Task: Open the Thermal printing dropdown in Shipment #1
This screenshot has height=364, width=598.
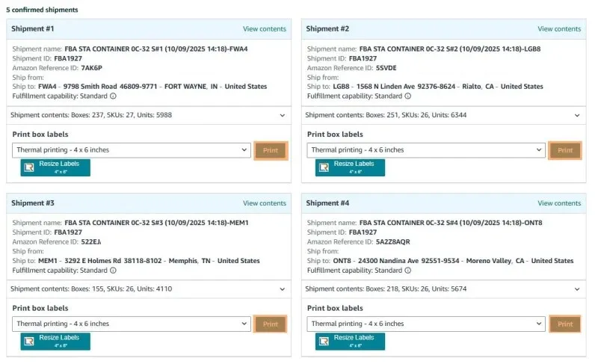Action: (x=132, y=150)
